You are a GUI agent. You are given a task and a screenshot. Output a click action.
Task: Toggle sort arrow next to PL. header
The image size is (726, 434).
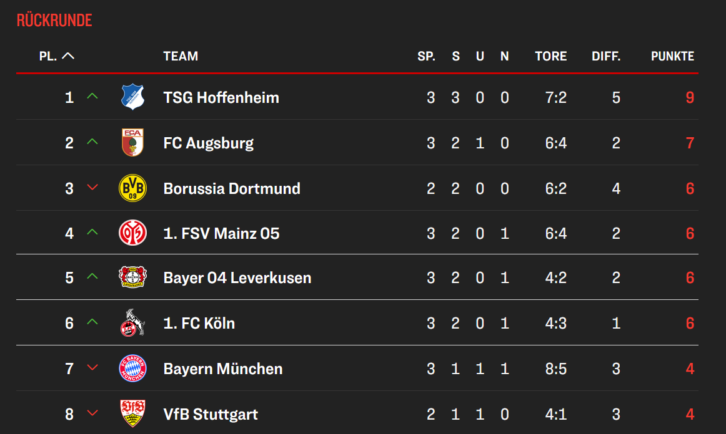pos(68,56)
